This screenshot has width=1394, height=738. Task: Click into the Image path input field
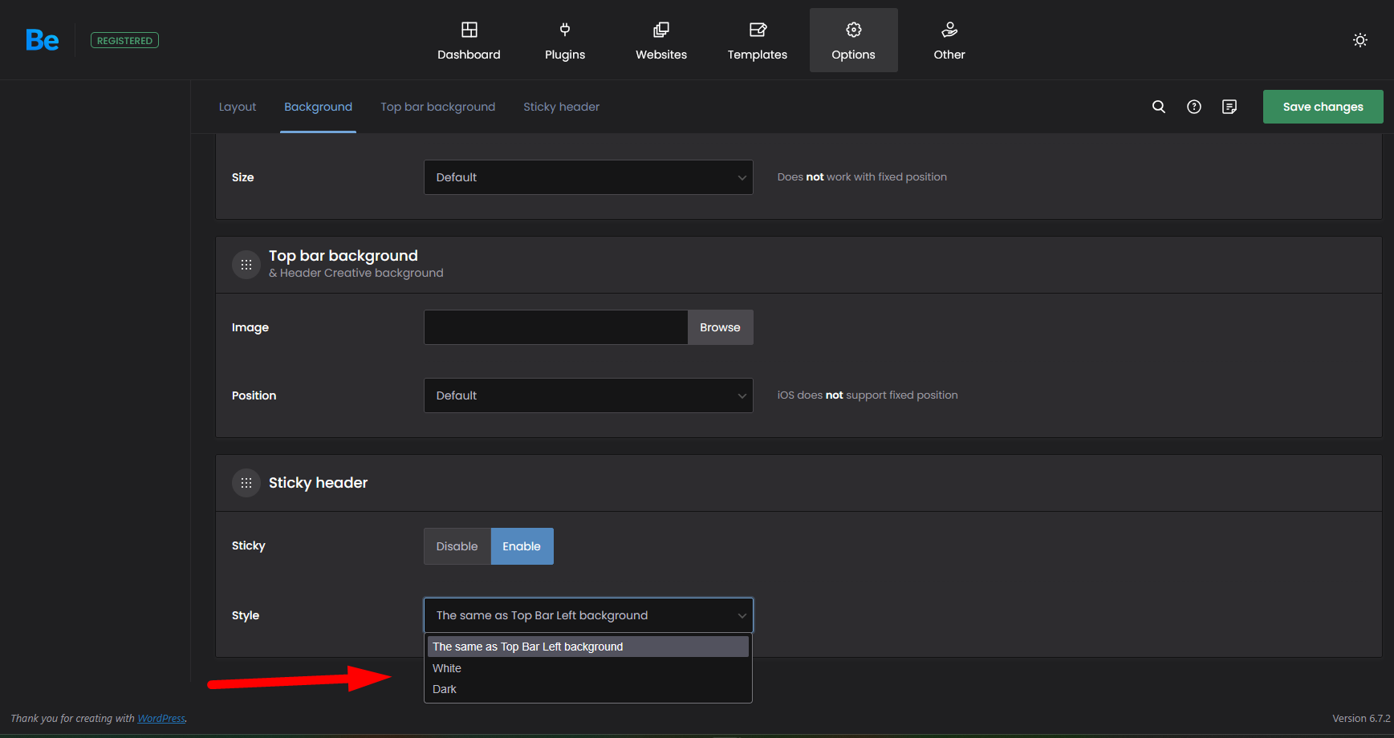pyautogui.click(x=555, y=327)
